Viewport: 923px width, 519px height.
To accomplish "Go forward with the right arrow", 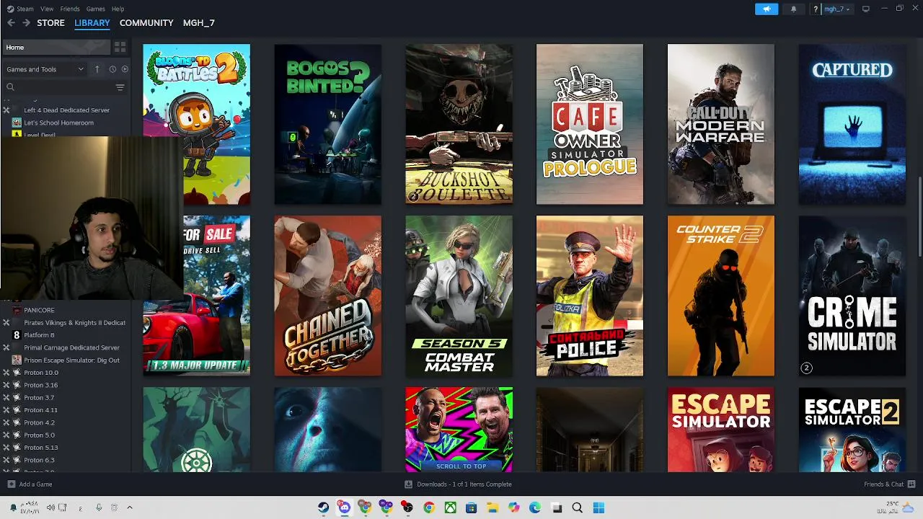I will tap(26, 23).
